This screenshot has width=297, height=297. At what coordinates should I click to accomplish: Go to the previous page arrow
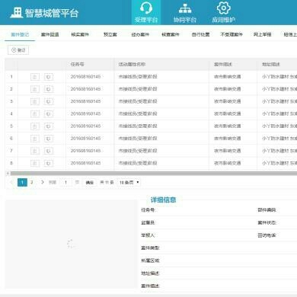(x=11, y=182)
